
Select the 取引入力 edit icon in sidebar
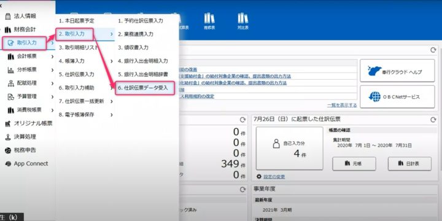point(11,43)
